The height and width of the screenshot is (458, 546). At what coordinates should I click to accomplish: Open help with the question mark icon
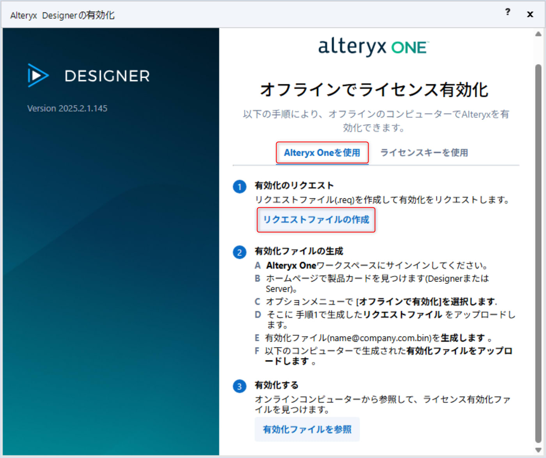tap(507, 12)
